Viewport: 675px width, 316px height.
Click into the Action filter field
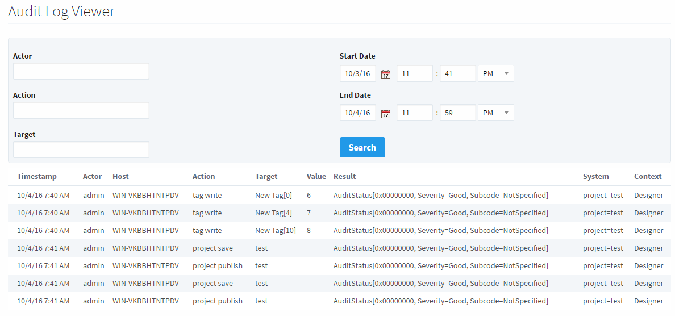(81, 110)
